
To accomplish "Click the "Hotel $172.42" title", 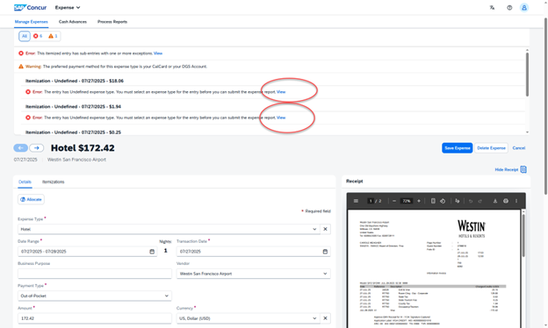I will tap(83, 148).
